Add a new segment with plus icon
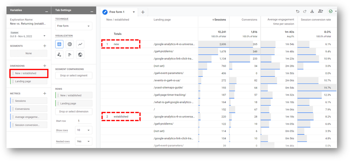The image size is (350, 161). [45, 46]
